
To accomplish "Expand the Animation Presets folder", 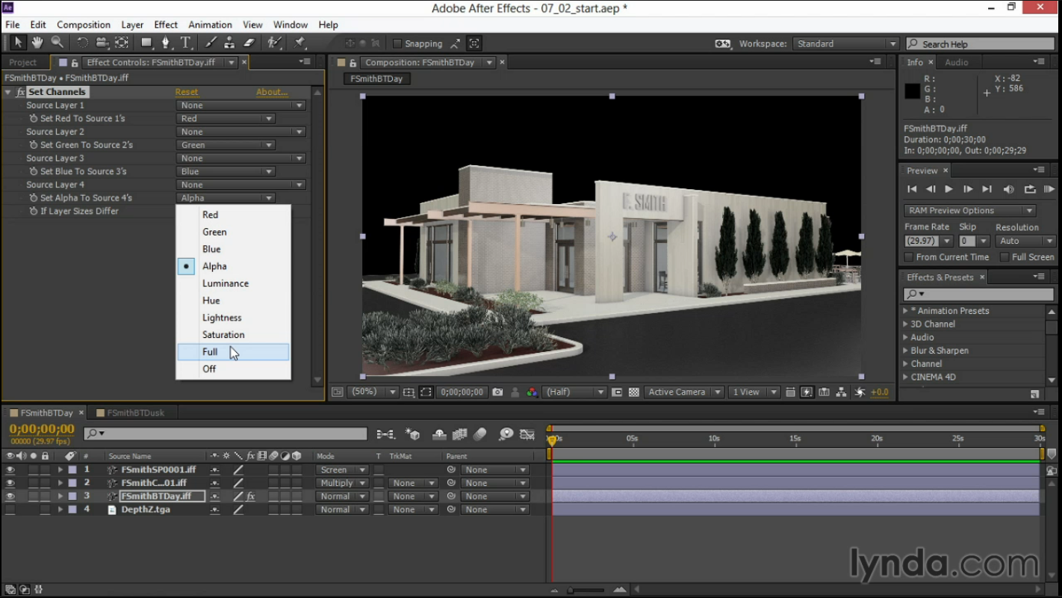I will (x=906, y=311).
